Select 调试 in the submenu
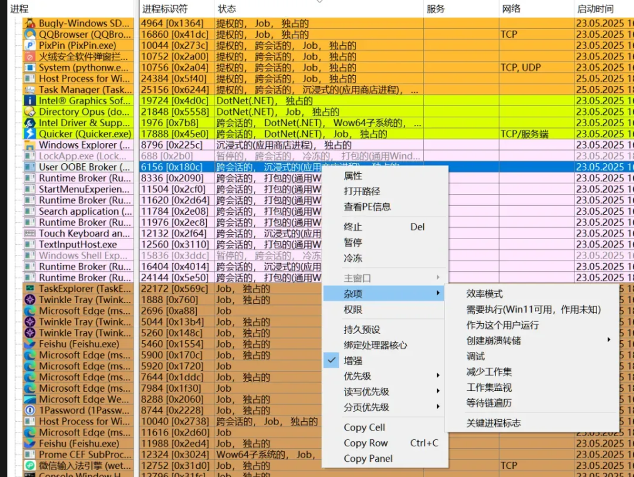This screenshot has height=477, width=634. pyautogui.click(x=532, y=356)
